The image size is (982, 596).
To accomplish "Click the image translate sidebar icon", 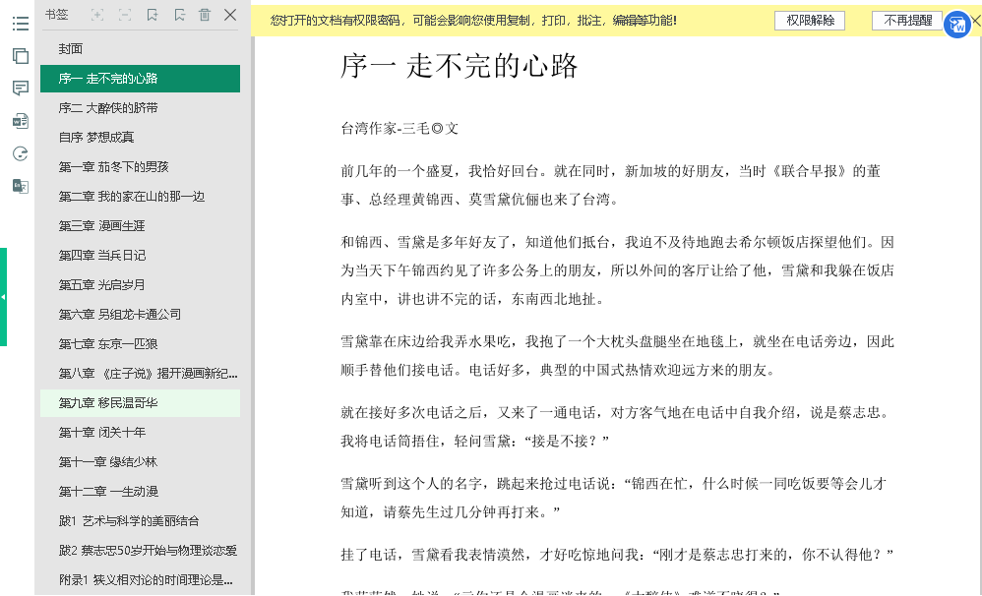I will [x=20, y=186].
